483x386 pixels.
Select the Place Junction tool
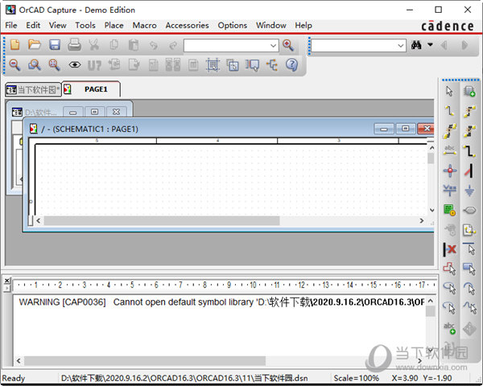[450, 170]
